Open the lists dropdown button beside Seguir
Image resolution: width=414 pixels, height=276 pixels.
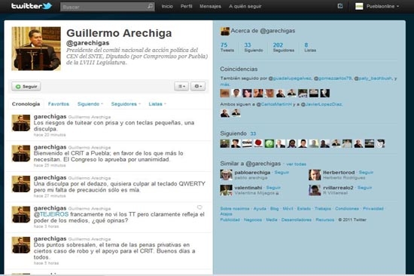181,86
